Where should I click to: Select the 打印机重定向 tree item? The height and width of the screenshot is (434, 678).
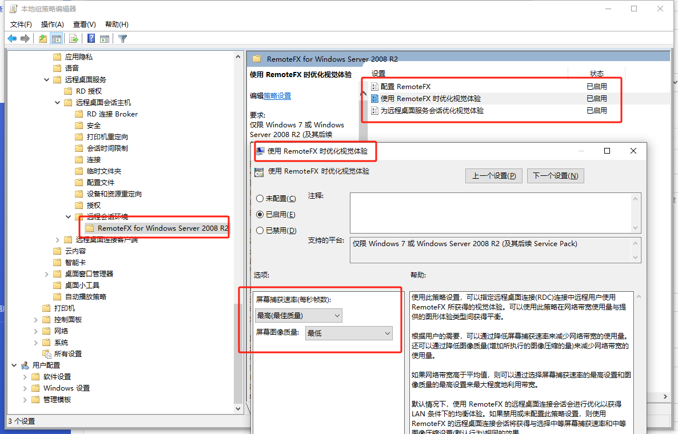(107, 137)
